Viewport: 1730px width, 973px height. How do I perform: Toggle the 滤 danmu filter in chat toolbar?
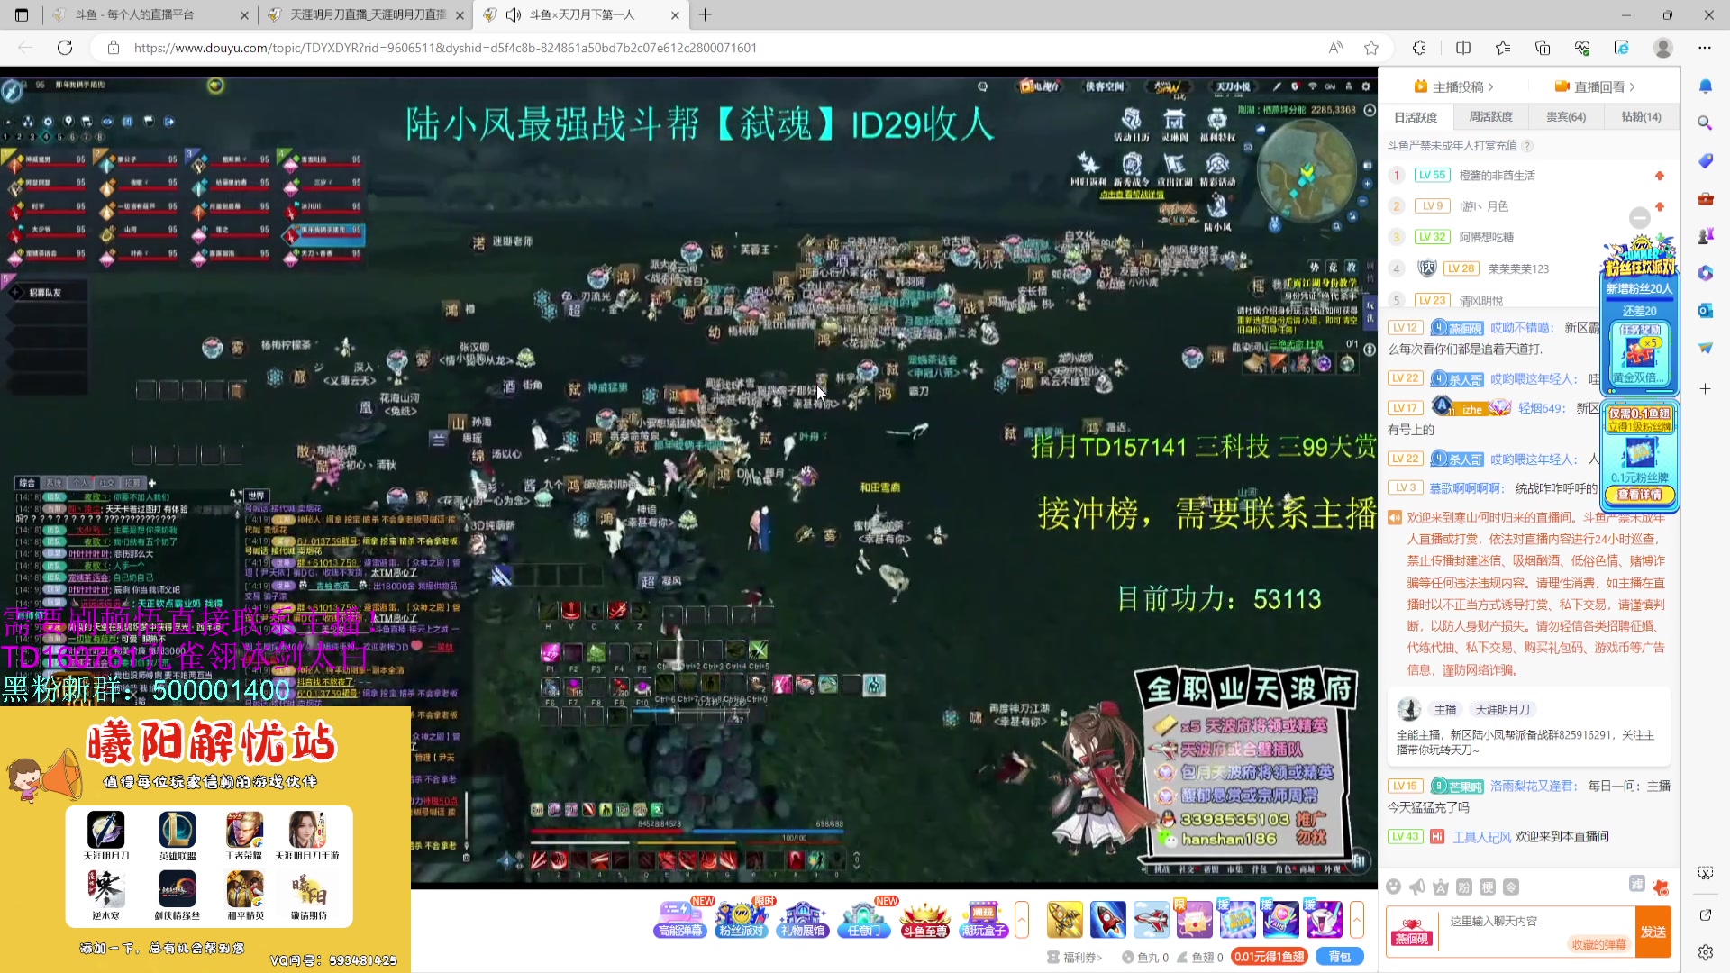point(1637,886)
